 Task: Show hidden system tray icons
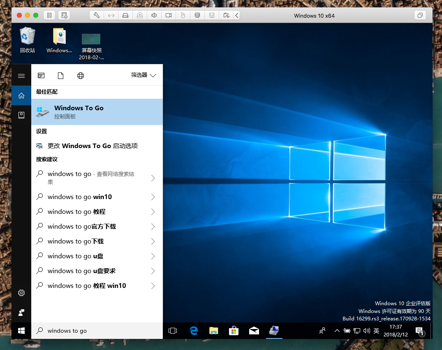click(x=337, y=331)
